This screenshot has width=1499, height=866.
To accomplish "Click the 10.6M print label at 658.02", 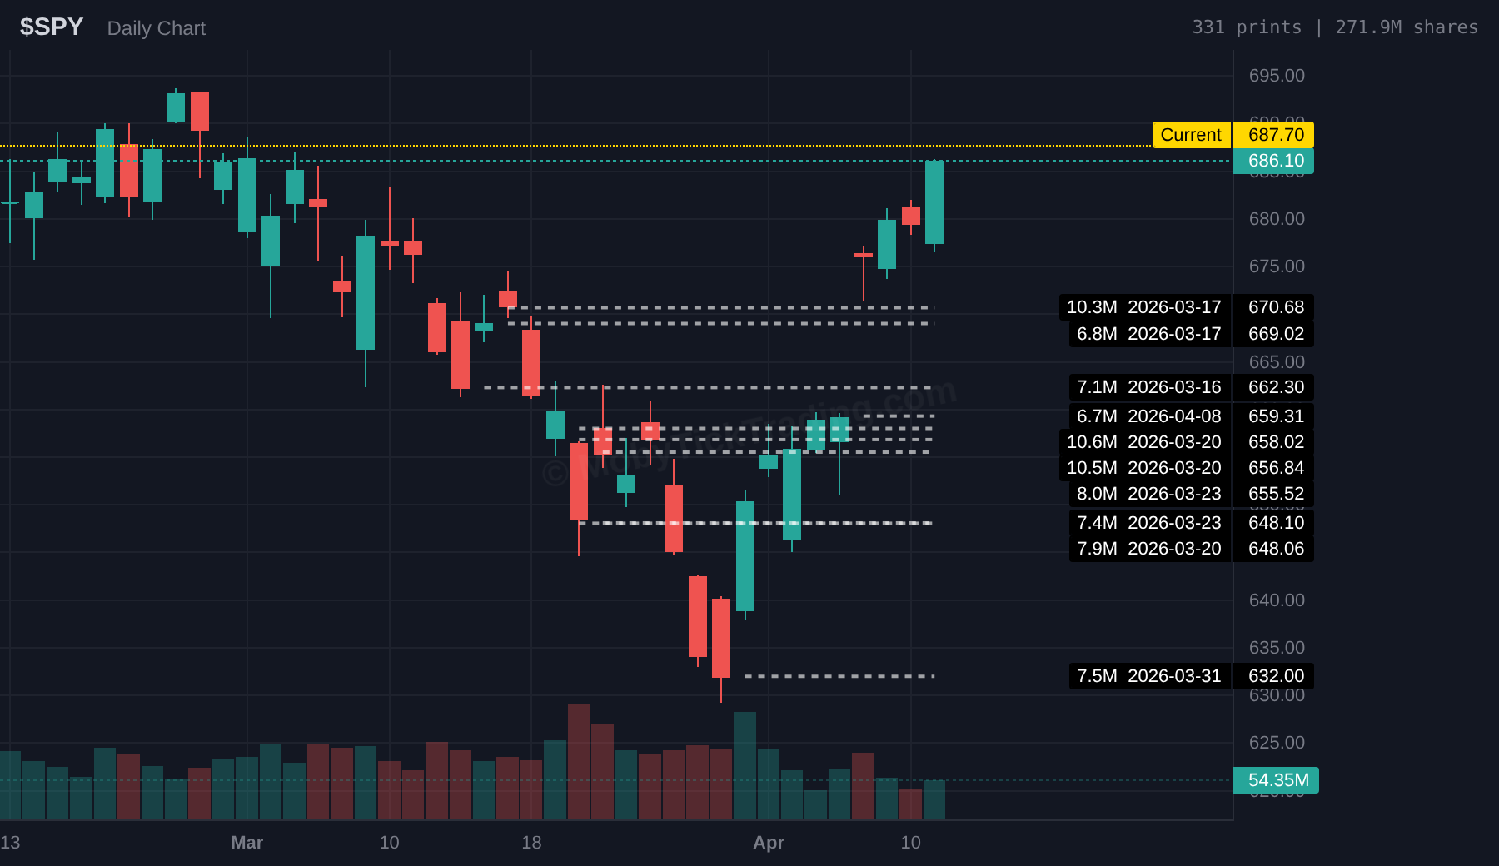I will pos(1186,442).
